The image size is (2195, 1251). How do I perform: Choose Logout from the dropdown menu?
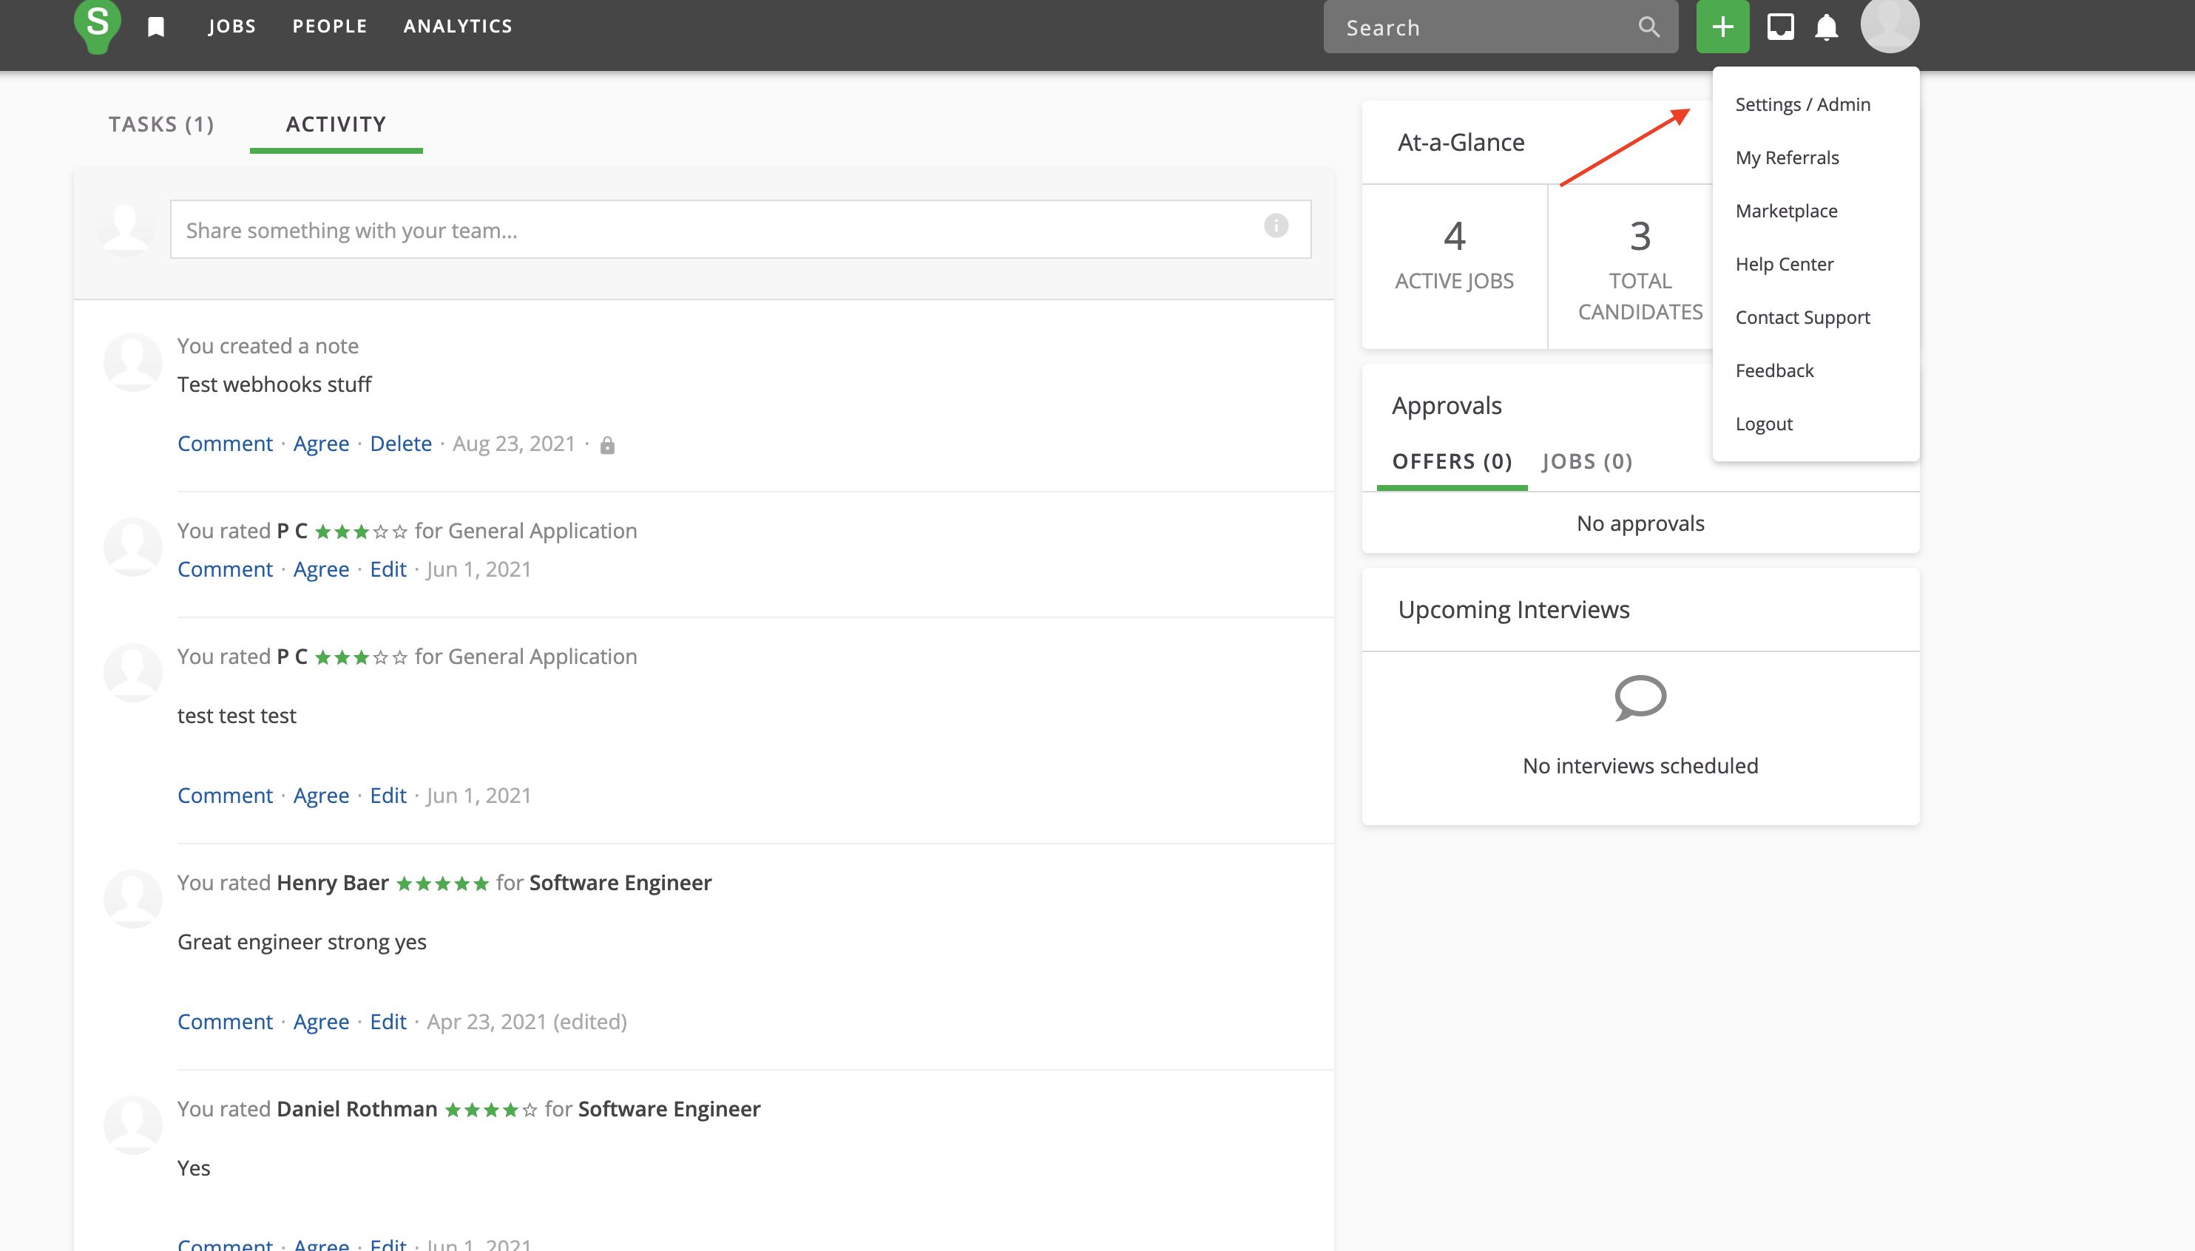[x=1764, y=424]
